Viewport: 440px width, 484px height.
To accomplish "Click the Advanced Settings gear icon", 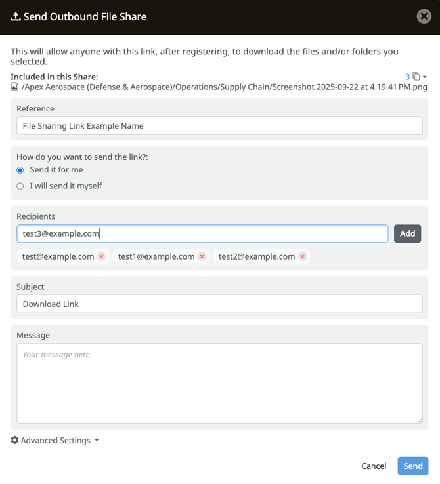I will click(14, 441).
